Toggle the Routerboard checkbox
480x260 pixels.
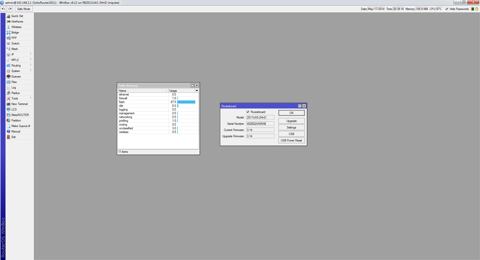[x=248, y=112]
